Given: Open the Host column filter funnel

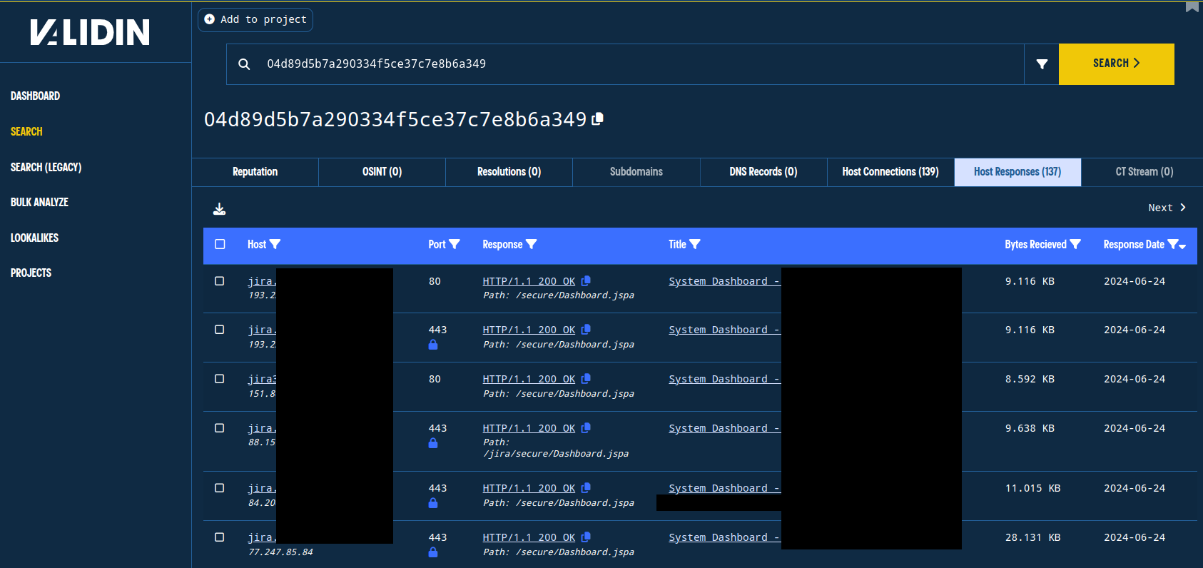Looking at the screenshot, I should [275, 244].
